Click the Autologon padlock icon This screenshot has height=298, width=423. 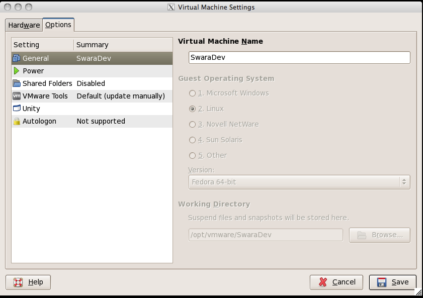(17, 121)
